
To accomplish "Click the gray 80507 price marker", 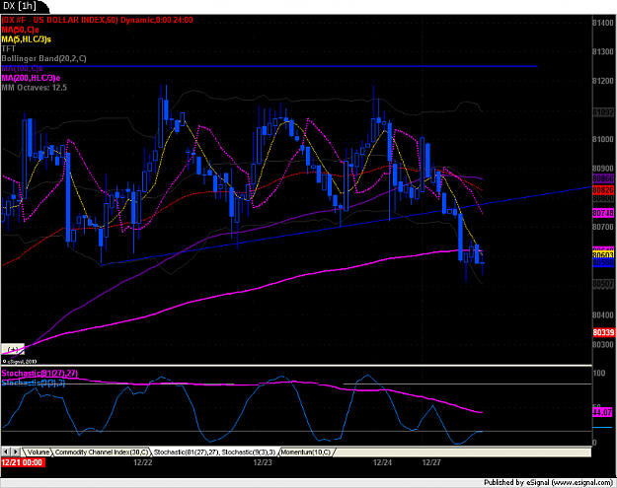I will coord(603,284).
